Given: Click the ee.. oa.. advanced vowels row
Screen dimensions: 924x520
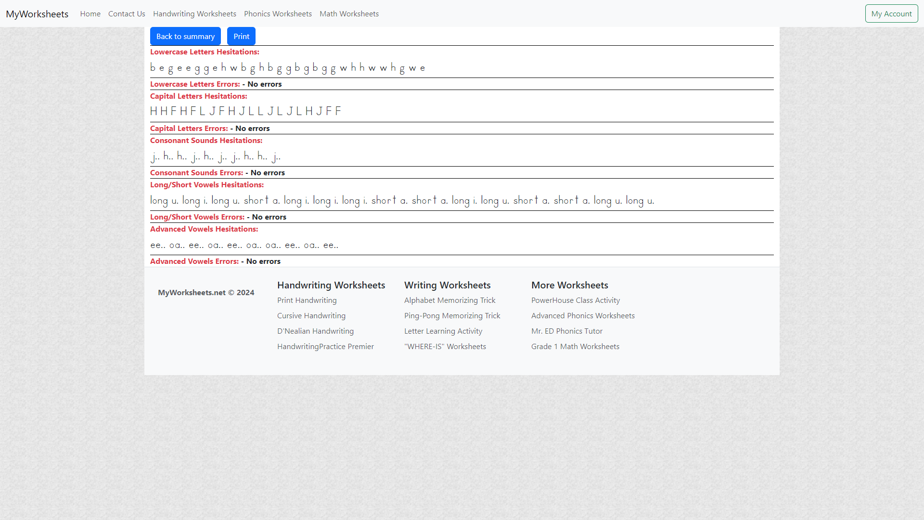Looking at the screenshot, I should 244,245.
